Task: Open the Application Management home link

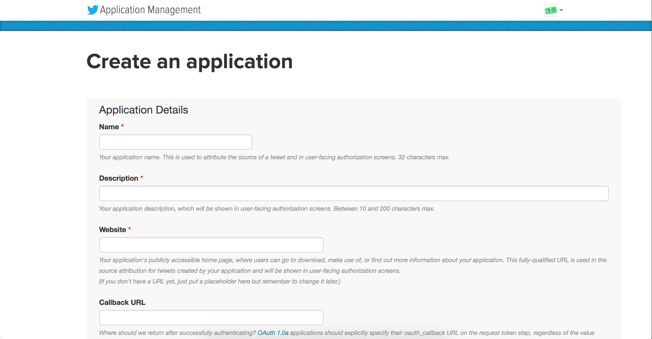Action: tap(150, 10)
